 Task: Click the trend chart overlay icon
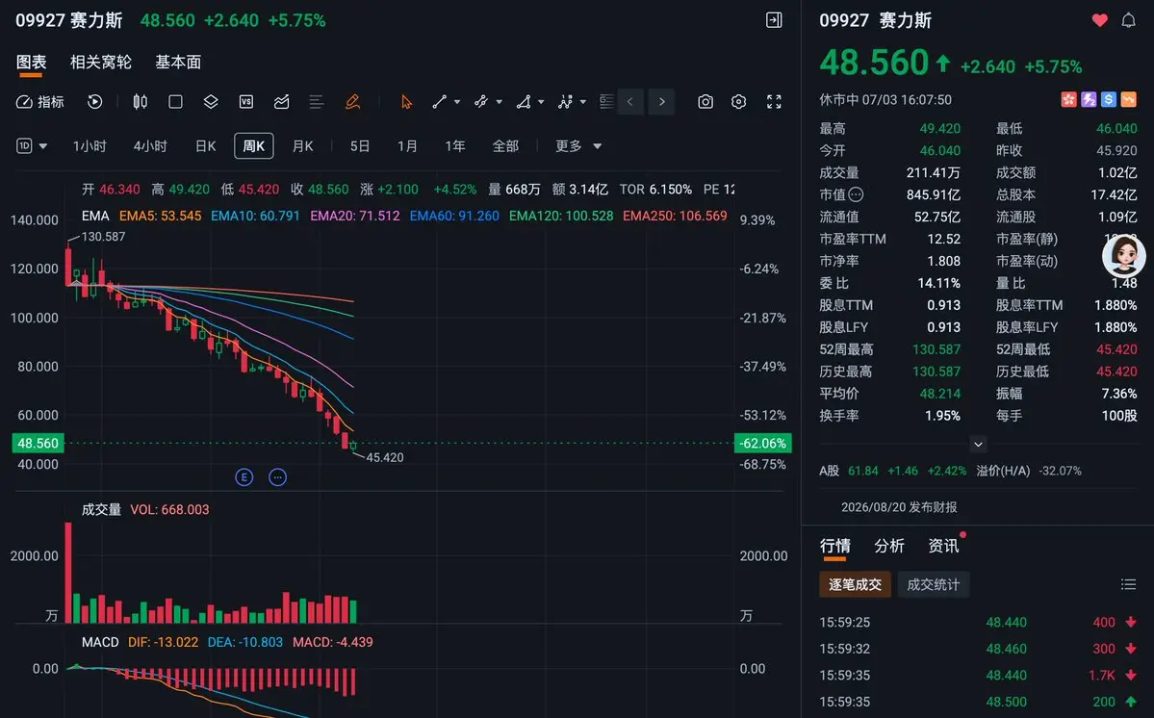281,101
